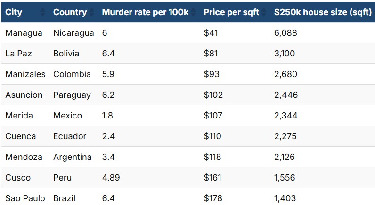
Task: Click the Asuncion city cell
Action: [x=24, y=95]
